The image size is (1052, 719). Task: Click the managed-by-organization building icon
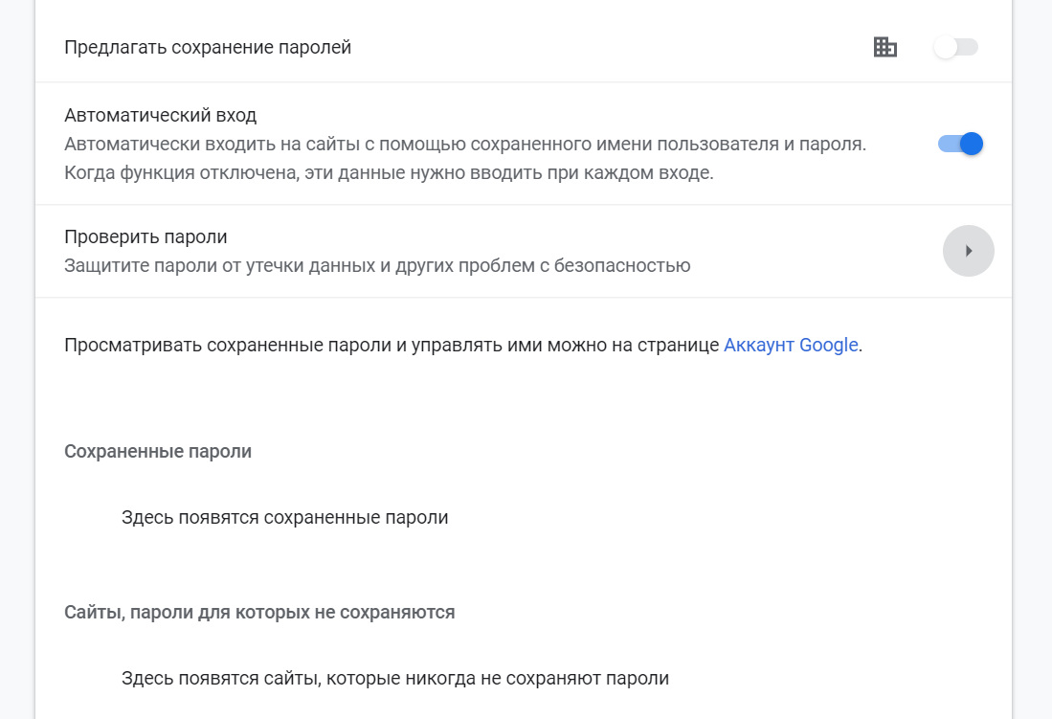click(885, 47)
